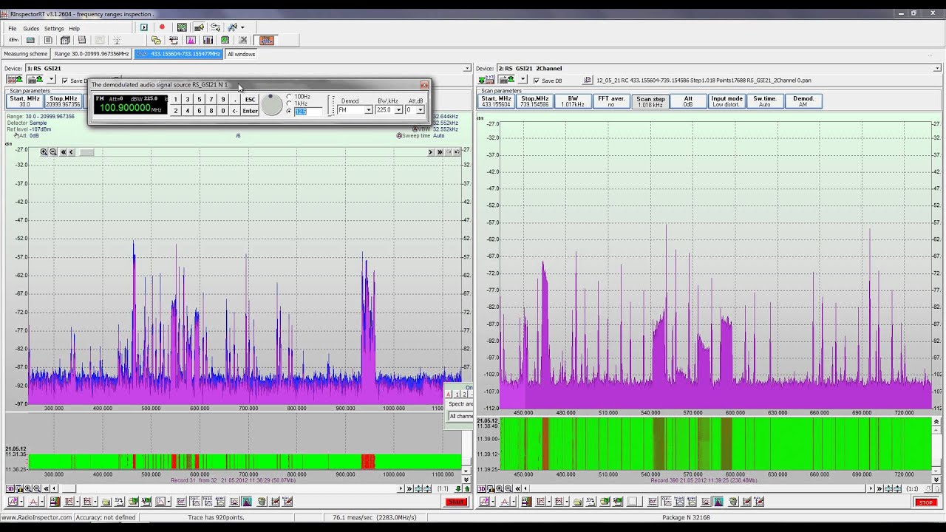Click Start, MHz 30.0 parameter in left panel
The image size is (946, 532).
coord(24,101)
